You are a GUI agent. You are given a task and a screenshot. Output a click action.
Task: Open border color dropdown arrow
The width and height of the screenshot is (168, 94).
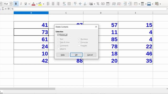pos(152,4)
